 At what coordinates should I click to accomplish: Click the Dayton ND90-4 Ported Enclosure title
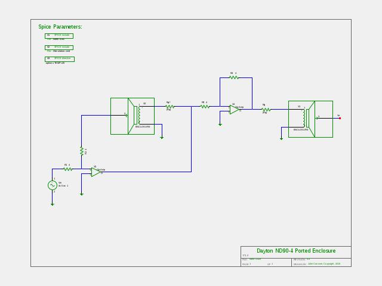(296, 251)
